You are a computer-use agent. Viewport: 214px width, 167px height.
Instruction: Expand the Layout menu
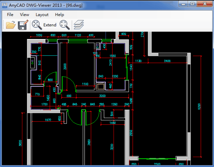[42, 14]
